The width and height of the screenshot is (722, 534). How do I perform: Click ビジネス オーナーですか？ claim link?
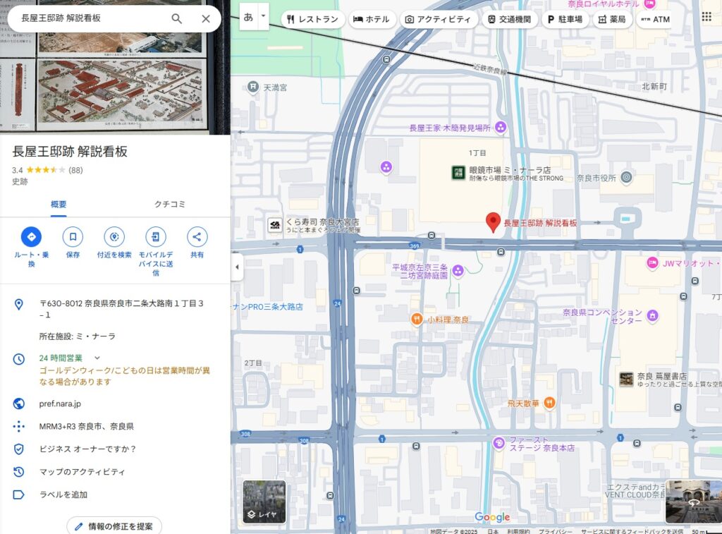point(87,449)
